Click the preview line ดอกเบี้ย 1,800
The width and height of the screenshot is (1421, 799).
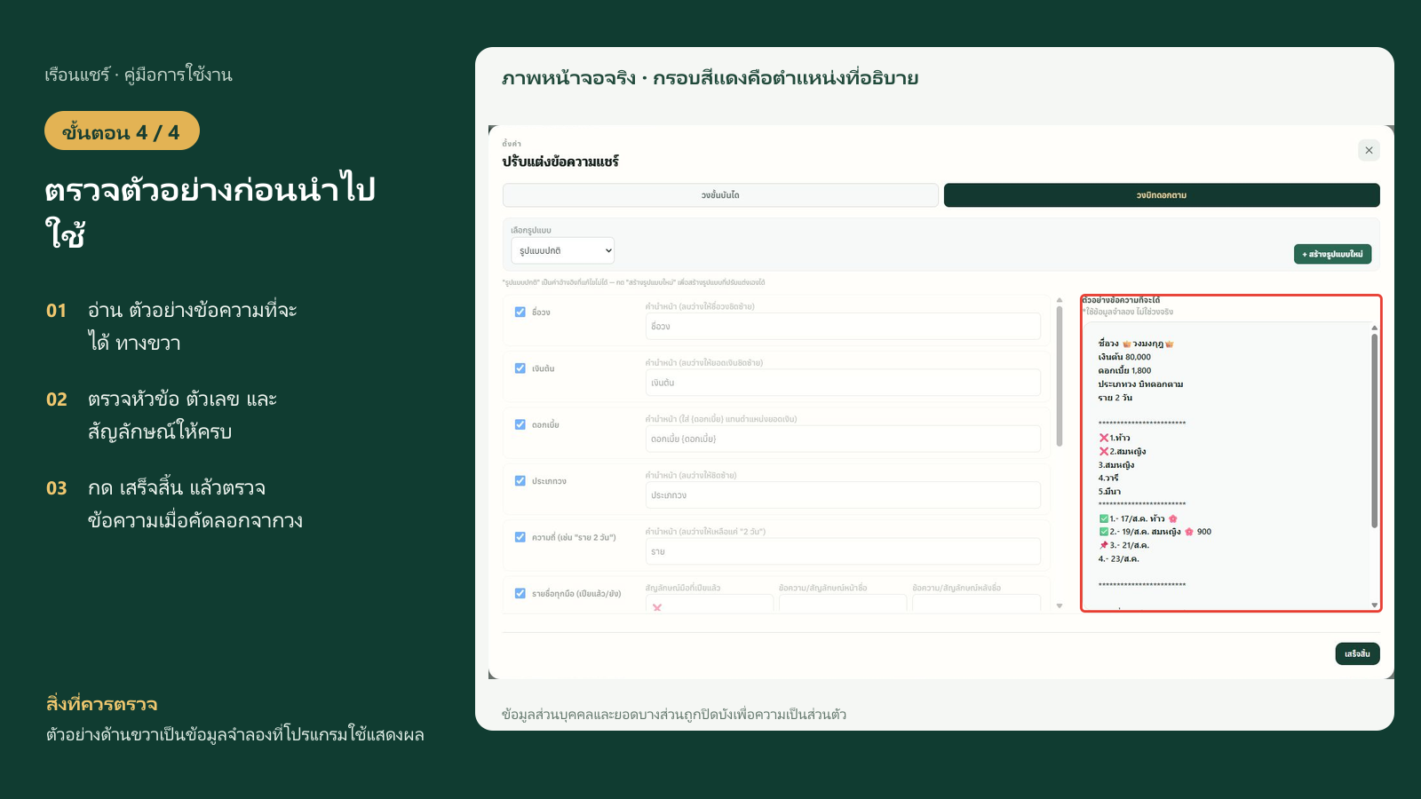1124,371
